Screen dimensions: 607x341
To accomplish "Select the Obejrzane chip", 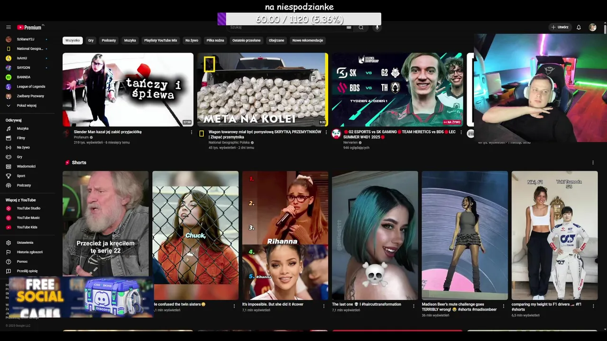I will pos(276,40).
